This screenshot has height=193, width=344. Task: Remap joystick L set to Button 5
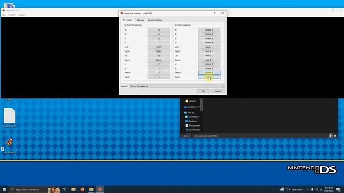click(209, 64)
